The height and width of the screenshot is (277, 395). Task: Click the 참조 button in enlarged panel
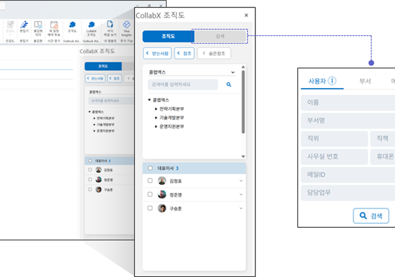point(185,54)
